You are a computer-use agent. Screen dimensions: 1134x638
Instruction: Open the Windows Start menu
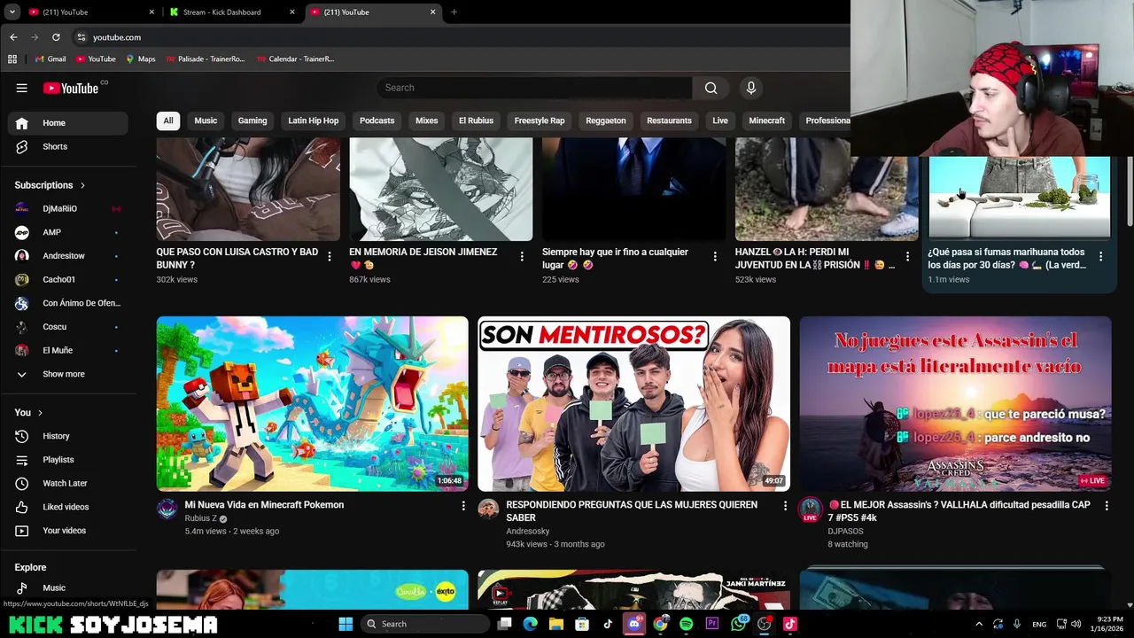tap(346, 624)
